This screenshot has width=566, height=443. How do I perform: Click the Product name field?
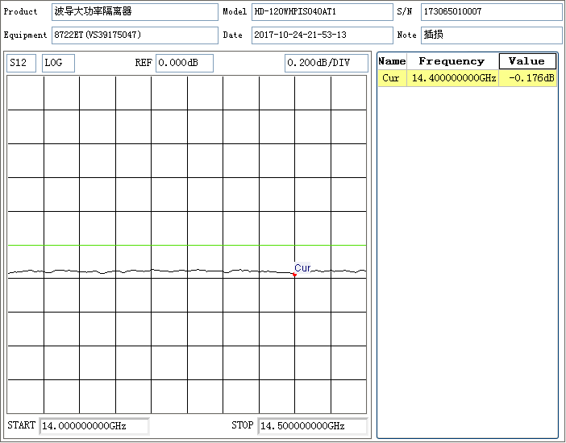pos(135,12)
